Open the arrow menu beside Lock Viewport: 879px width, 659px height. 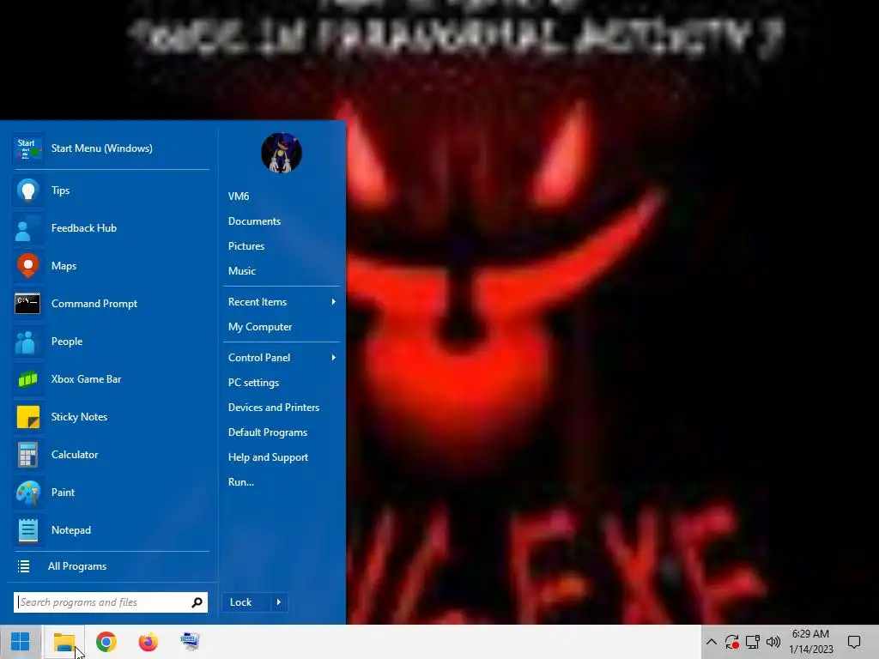click(x=279, y=602)
